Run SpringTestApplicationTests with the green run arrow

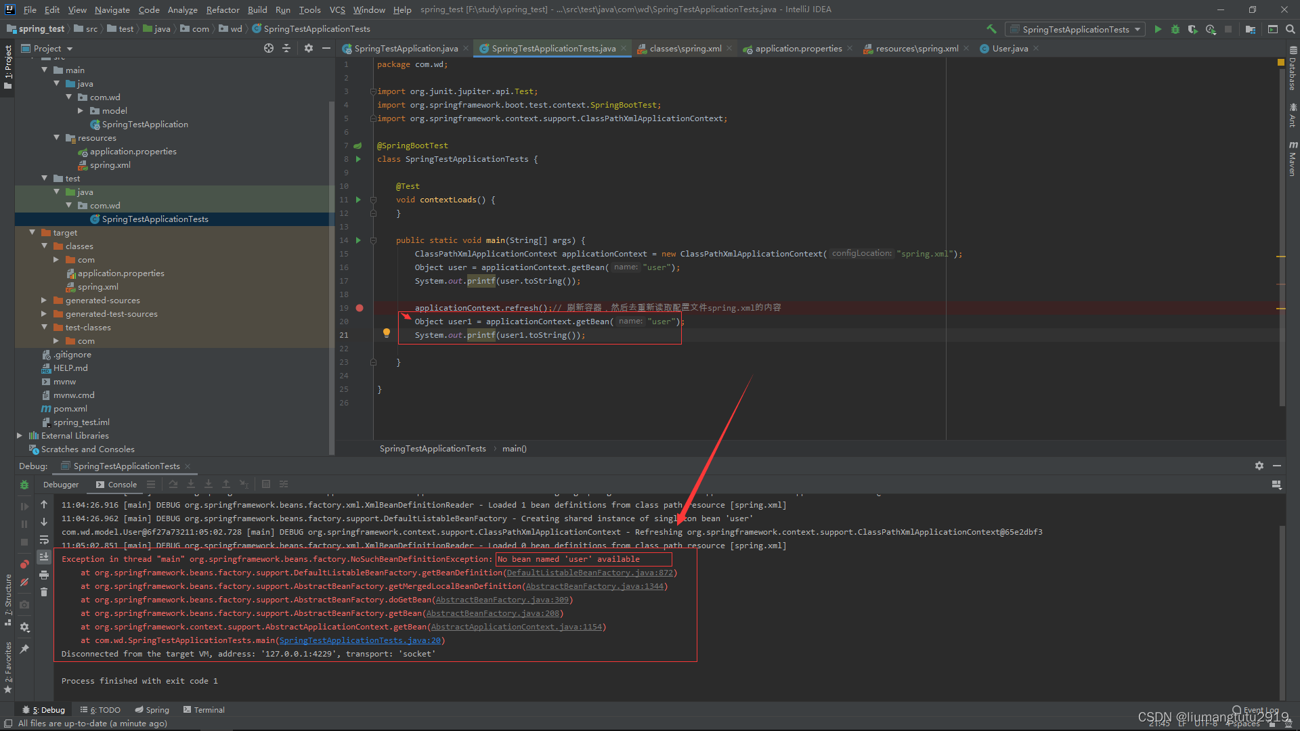coord(1157,29)
